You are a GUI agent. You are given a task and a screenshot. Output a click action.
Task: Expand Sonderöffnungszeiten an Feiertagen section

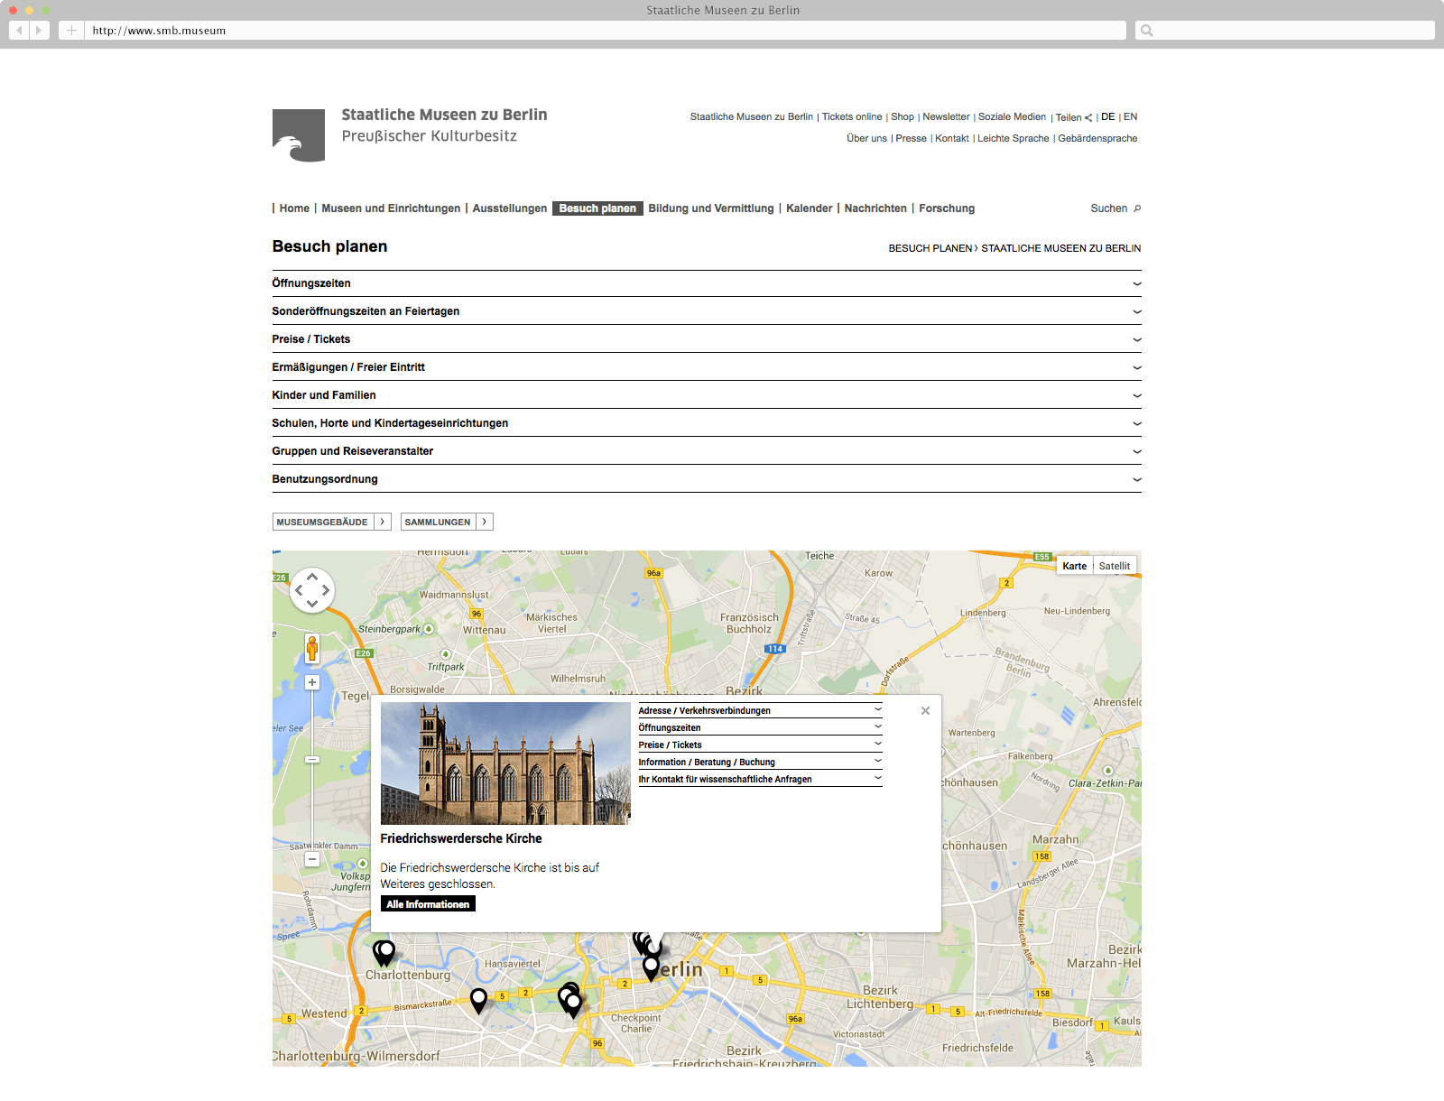click(x=707, y=311)
